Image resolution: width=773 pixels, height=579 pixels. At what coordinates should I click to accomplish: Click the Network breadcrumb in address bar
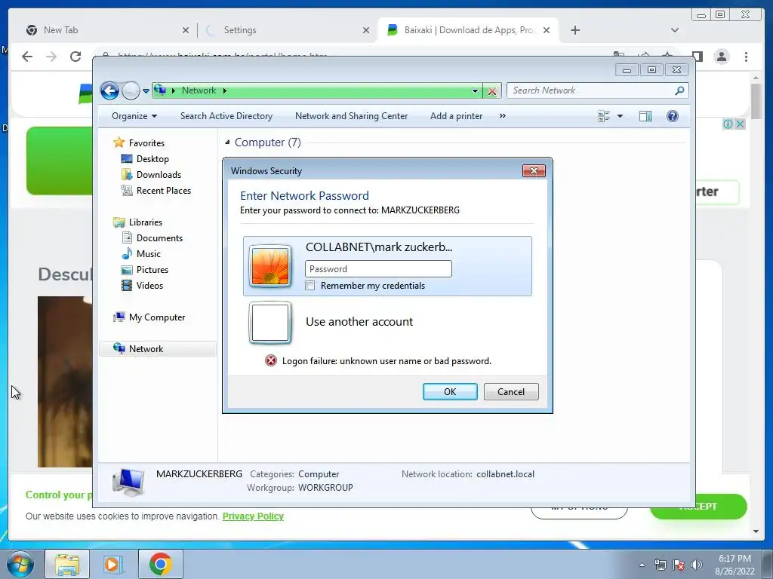click(x=199, y=90)
